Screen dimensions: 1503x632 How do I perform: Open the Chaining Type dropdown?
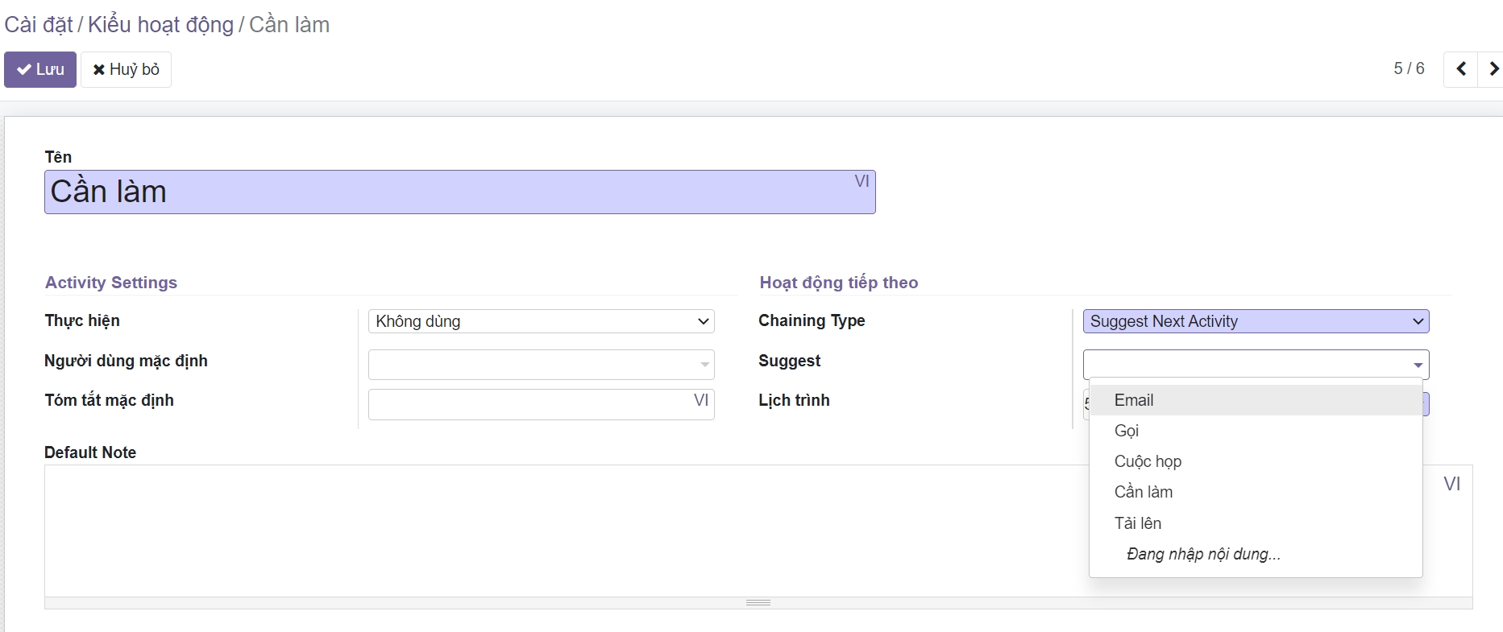[x=1255, y=321]
